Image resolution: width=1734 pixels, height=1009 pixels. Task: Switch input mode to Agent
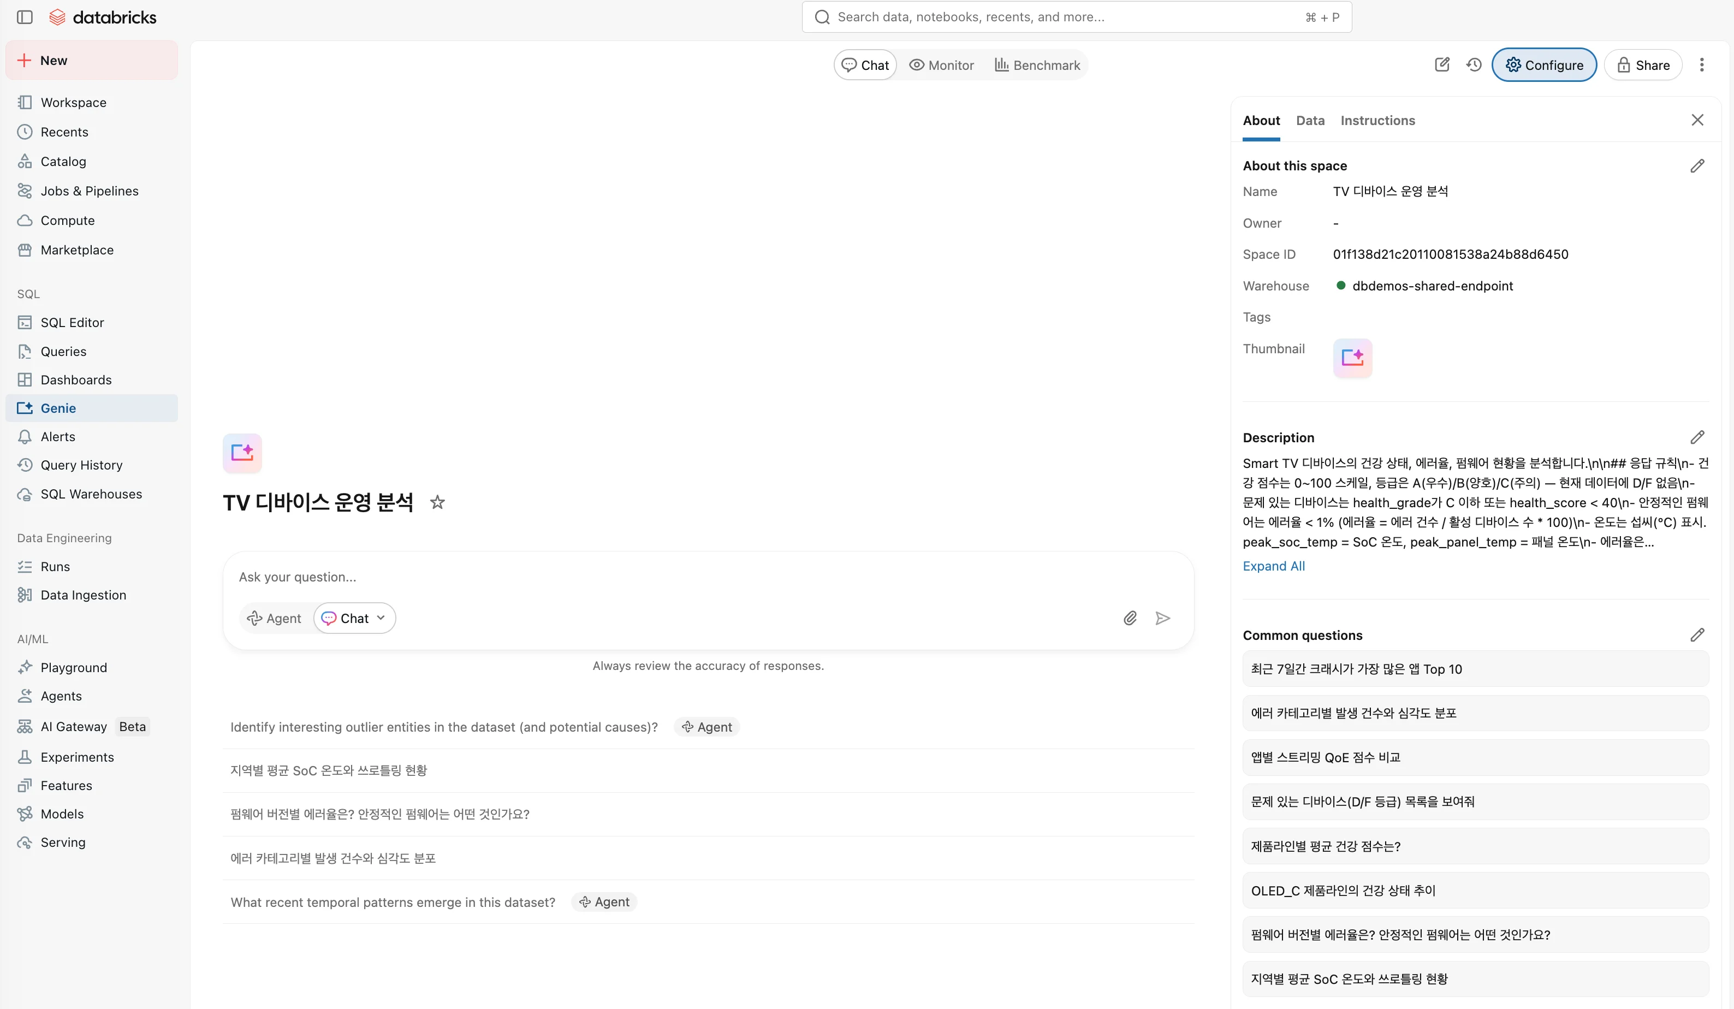point(274,618)
